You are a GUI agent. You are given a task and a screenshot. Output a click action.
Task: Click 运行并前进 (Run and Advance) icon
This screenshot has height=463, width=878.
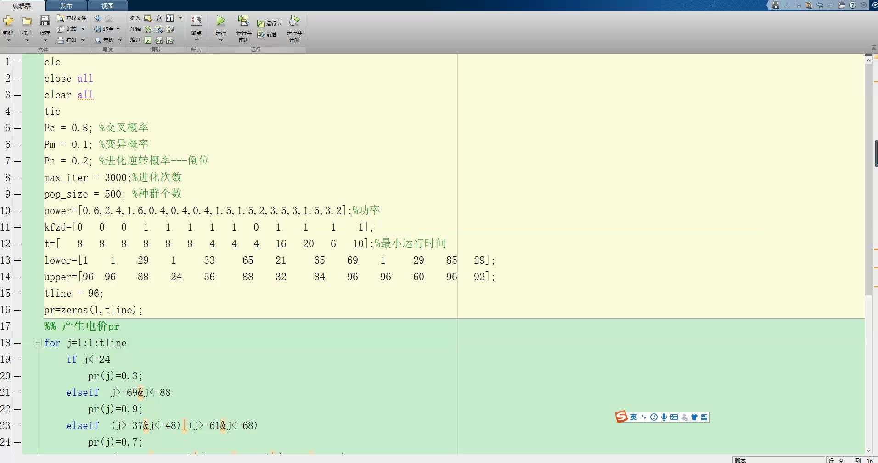click(243, 21)
